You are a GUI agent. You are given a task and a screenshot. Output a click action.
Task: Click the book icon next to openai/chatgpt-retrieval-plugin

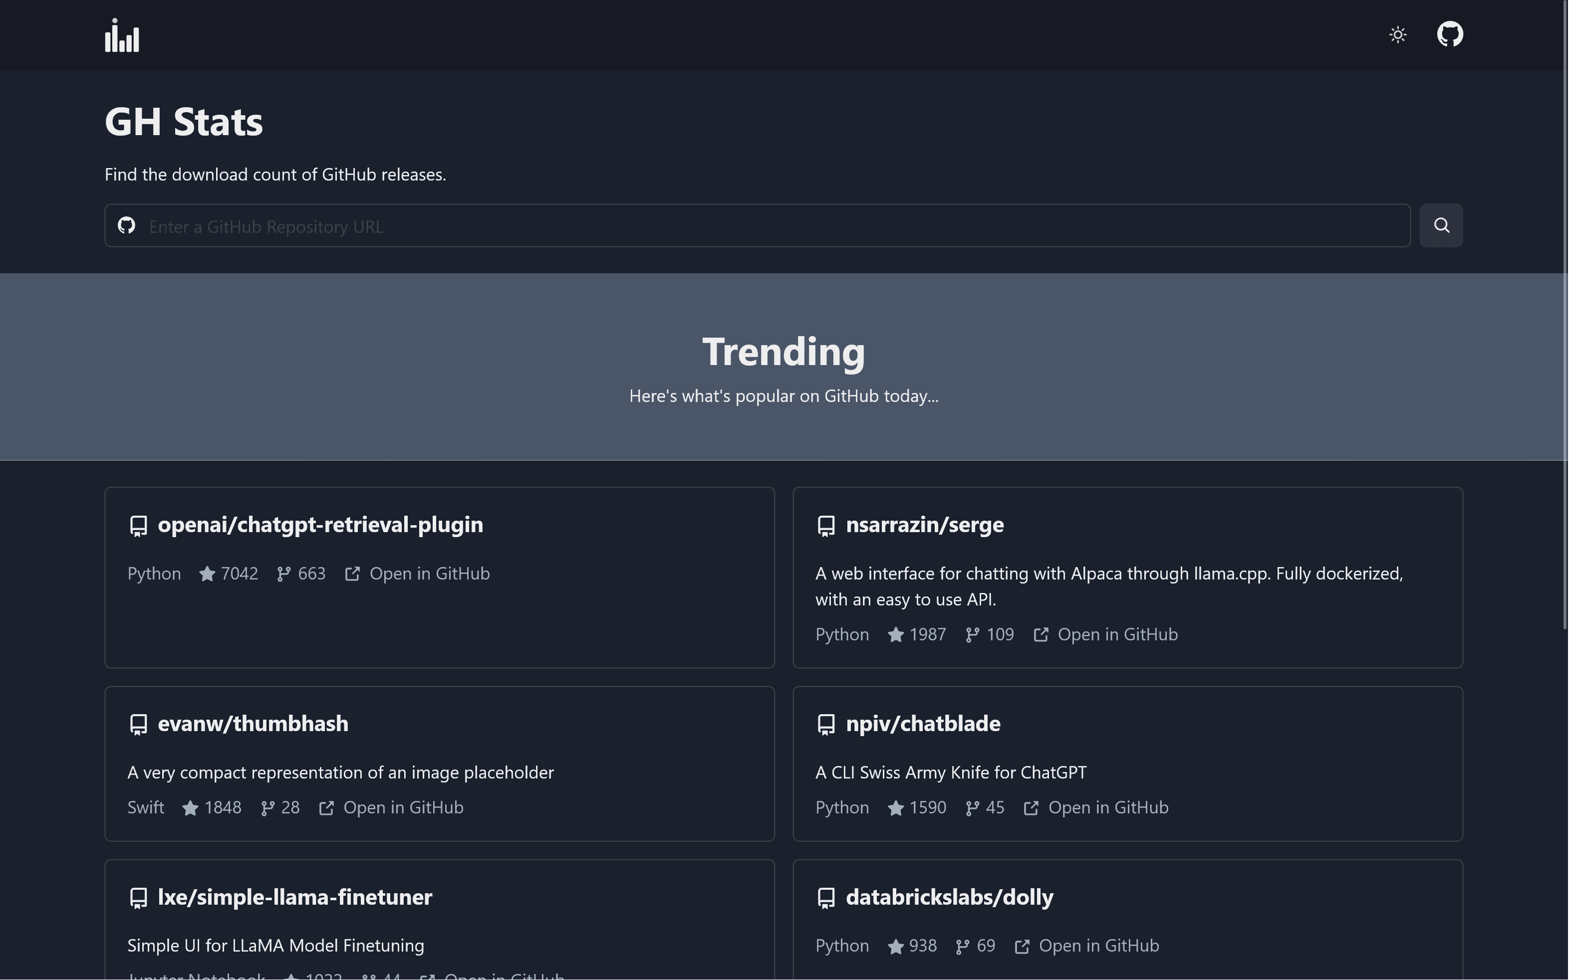[x=138, y=525]
